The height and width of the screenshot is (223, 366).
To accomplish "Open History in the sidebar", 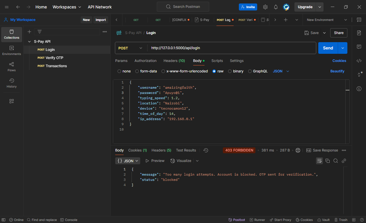I will point(12,83).
